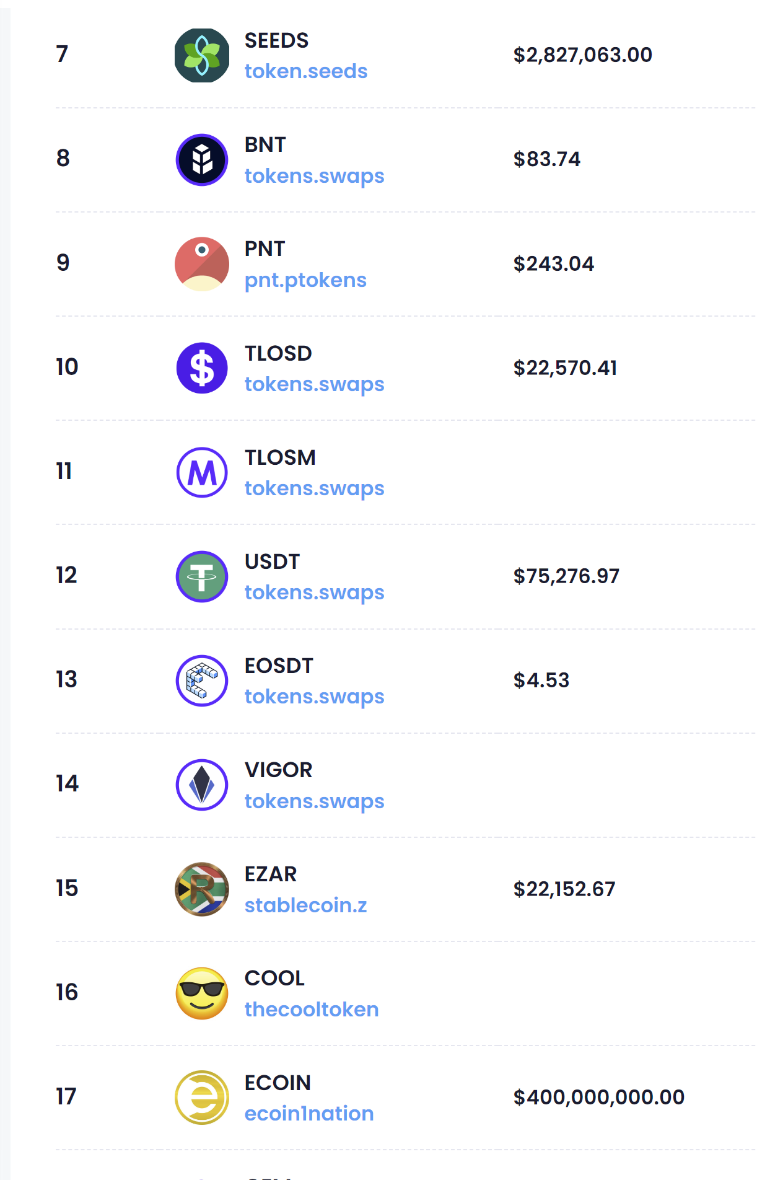Open the token.seeds contract link
This screenshot has height=1180, width=757.
306,71
